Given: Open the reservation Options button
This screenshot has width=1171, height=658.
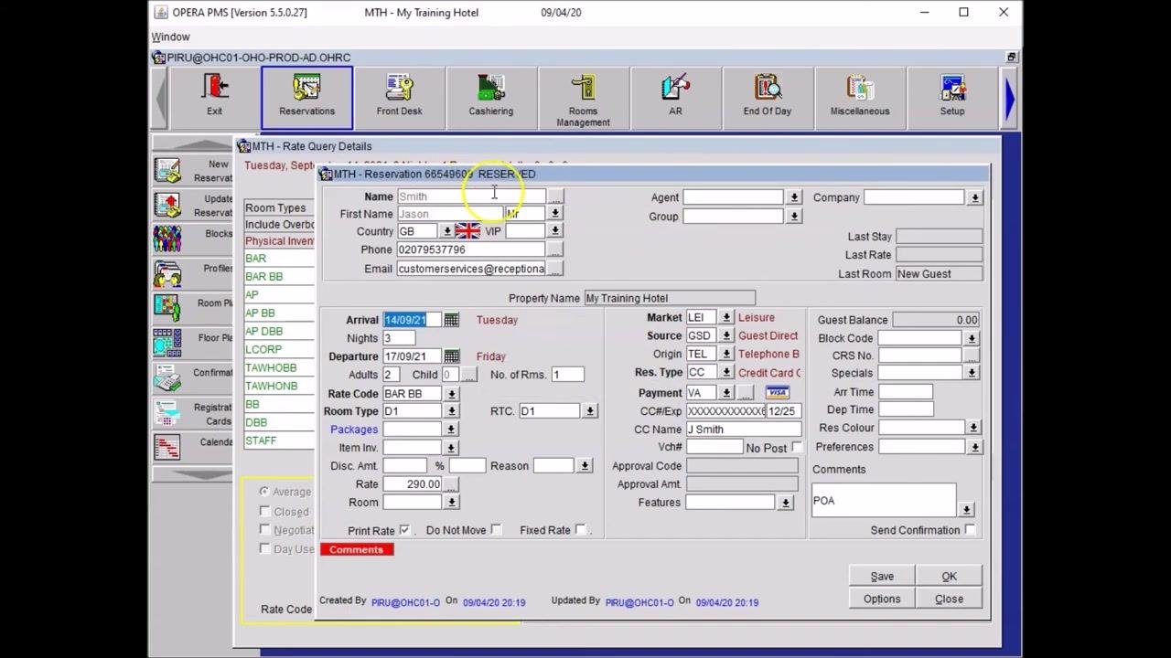Looking at the screenshot, I should (882, 600).
